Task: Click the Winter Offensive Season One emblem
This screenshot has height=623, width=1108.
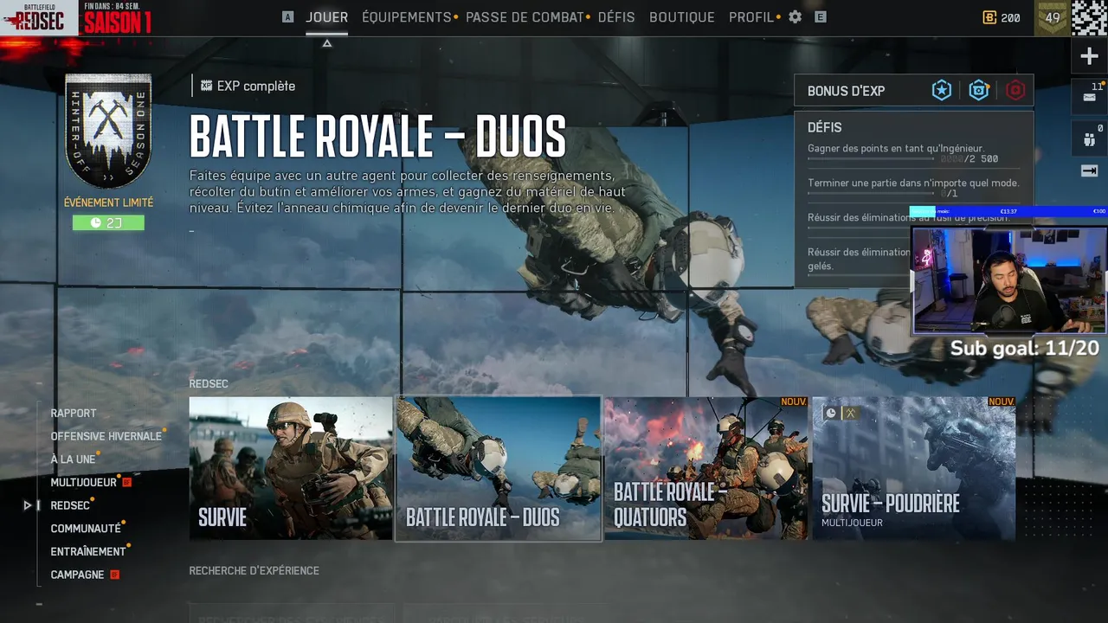Action: pos(108,132)
